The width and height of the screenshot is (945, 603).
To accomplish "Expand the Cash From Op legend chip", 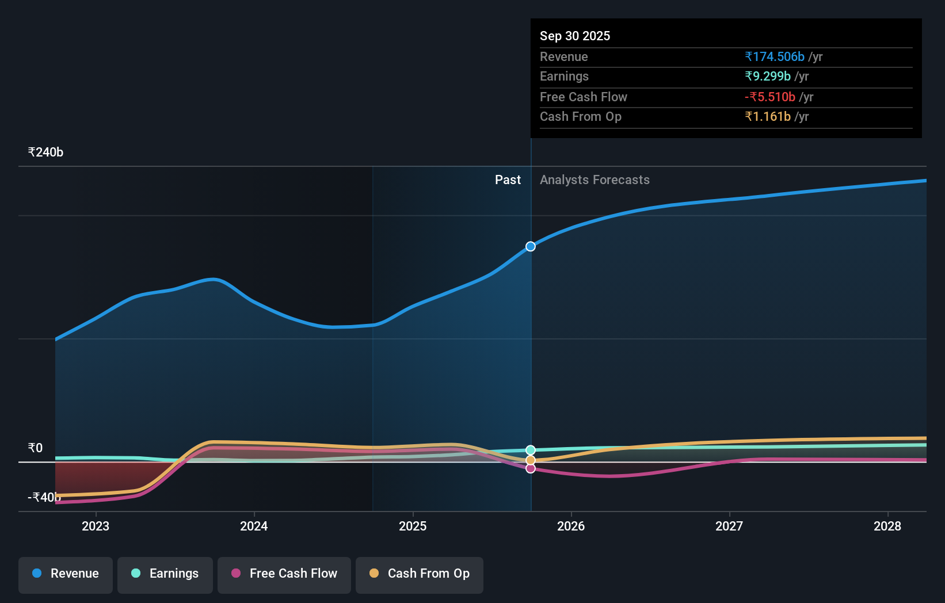I will (419, 574).
